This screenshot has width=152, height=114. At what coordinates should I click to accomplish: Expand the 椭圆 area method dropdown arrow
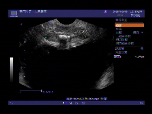coord(142,32)
